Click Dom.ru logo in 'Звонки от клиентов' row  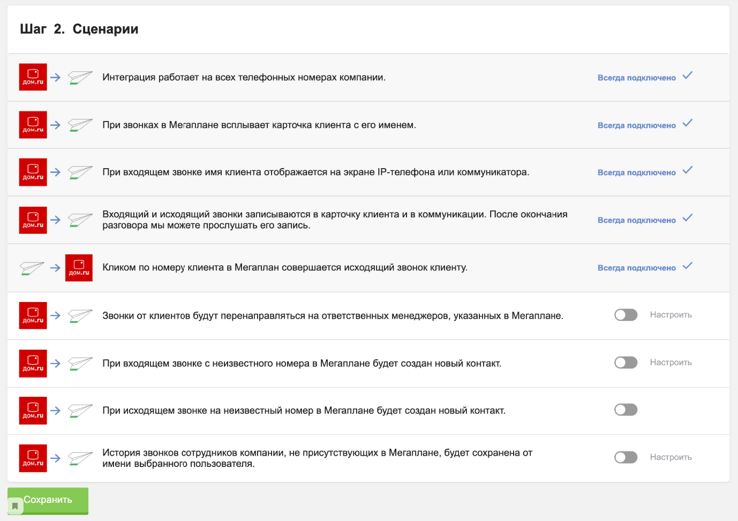coord(33,315)
